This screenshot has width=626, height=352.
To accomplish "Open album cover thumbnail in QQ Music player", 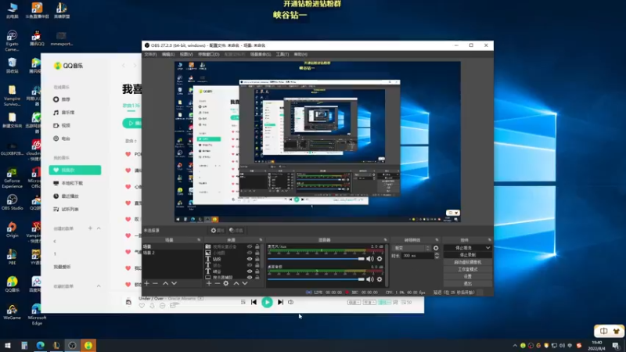I will [x=128, y=302].
